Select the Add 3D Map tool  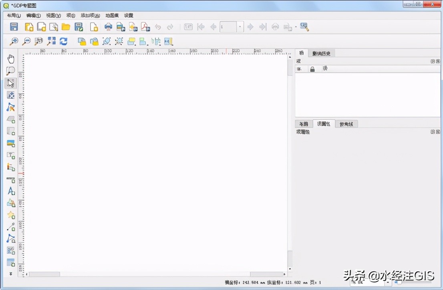(11, 131)
